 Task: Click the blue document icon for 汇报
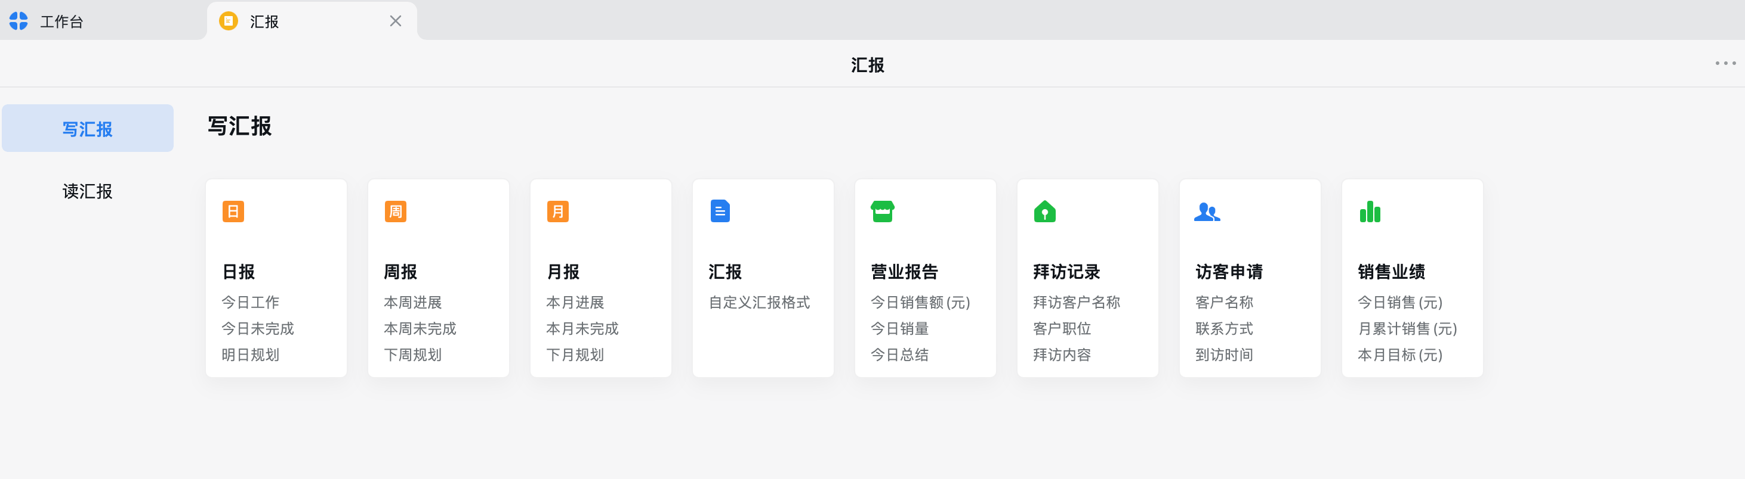(720, 211)
